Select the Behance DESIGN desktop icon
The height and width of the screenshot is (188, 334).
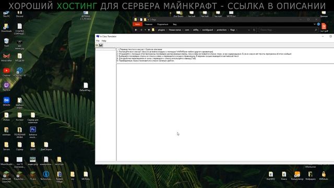[x=6, y=102]
